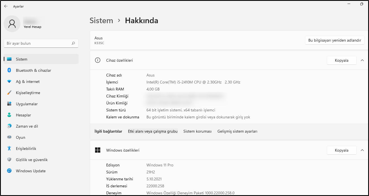Click the back arrow in Ayarlar
This screenshot has height=196, width=369.
pyautogui.click(x=6, y=6)
